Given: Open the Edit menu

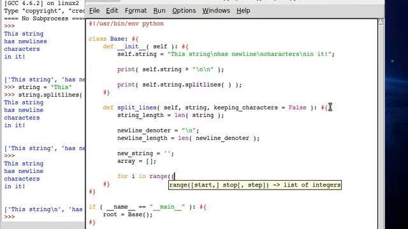Looking at the screenshot, I should click(x=112, y=11).
